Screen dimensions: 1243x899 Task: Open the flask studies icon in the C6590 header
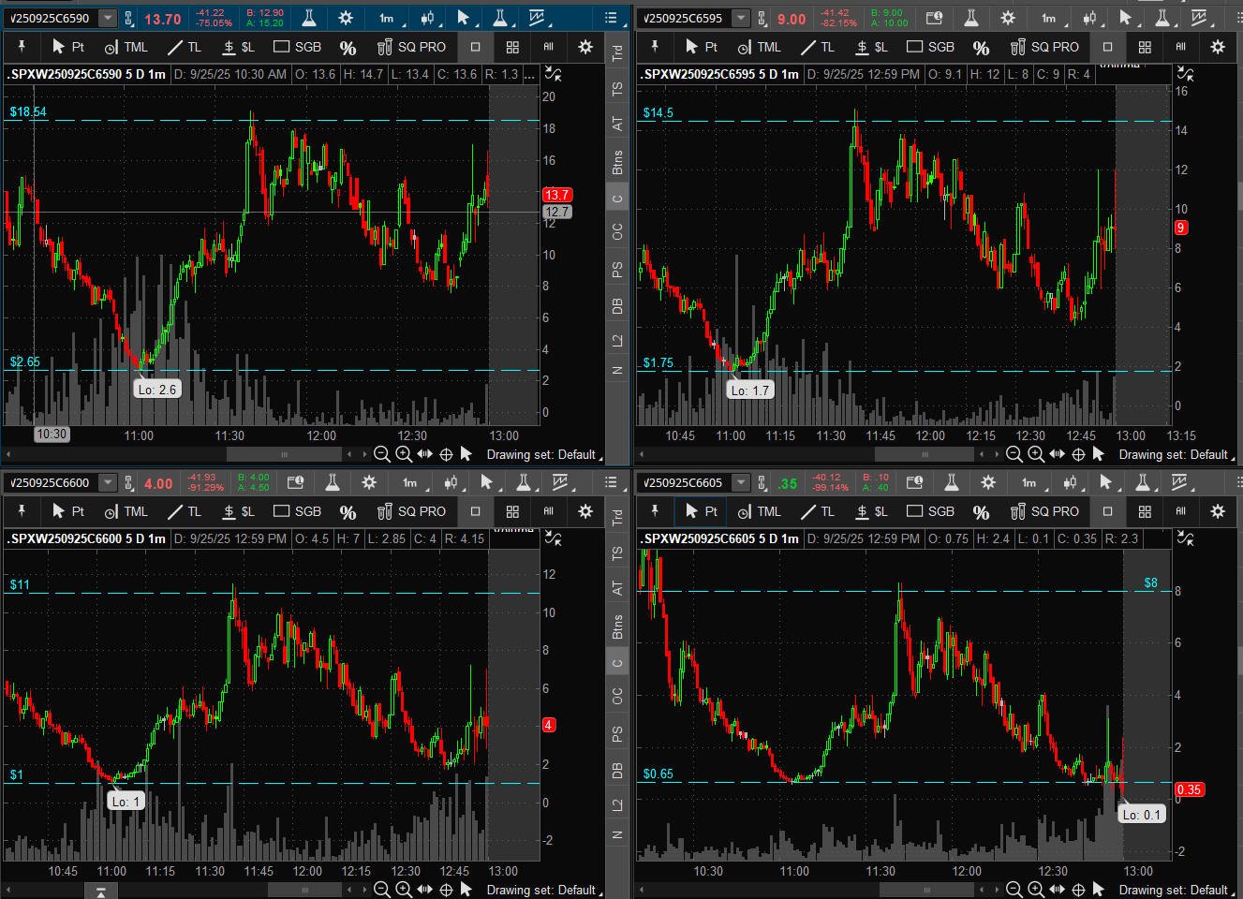(x=308, y=18)
